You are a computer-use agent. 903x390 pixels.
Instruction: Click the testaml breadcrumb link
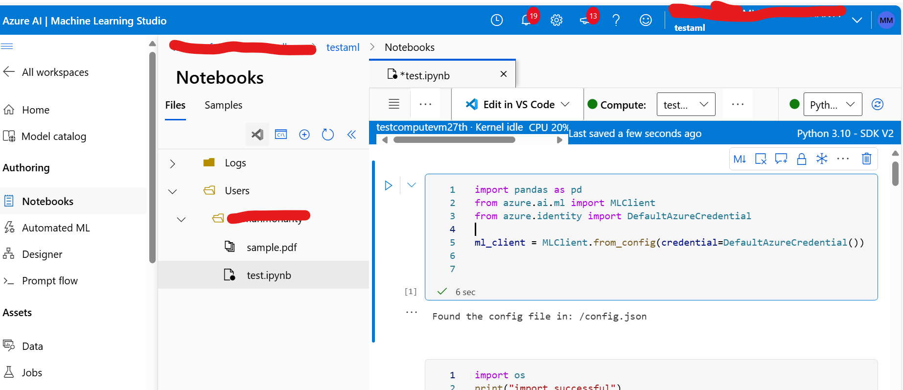point(343,47)
